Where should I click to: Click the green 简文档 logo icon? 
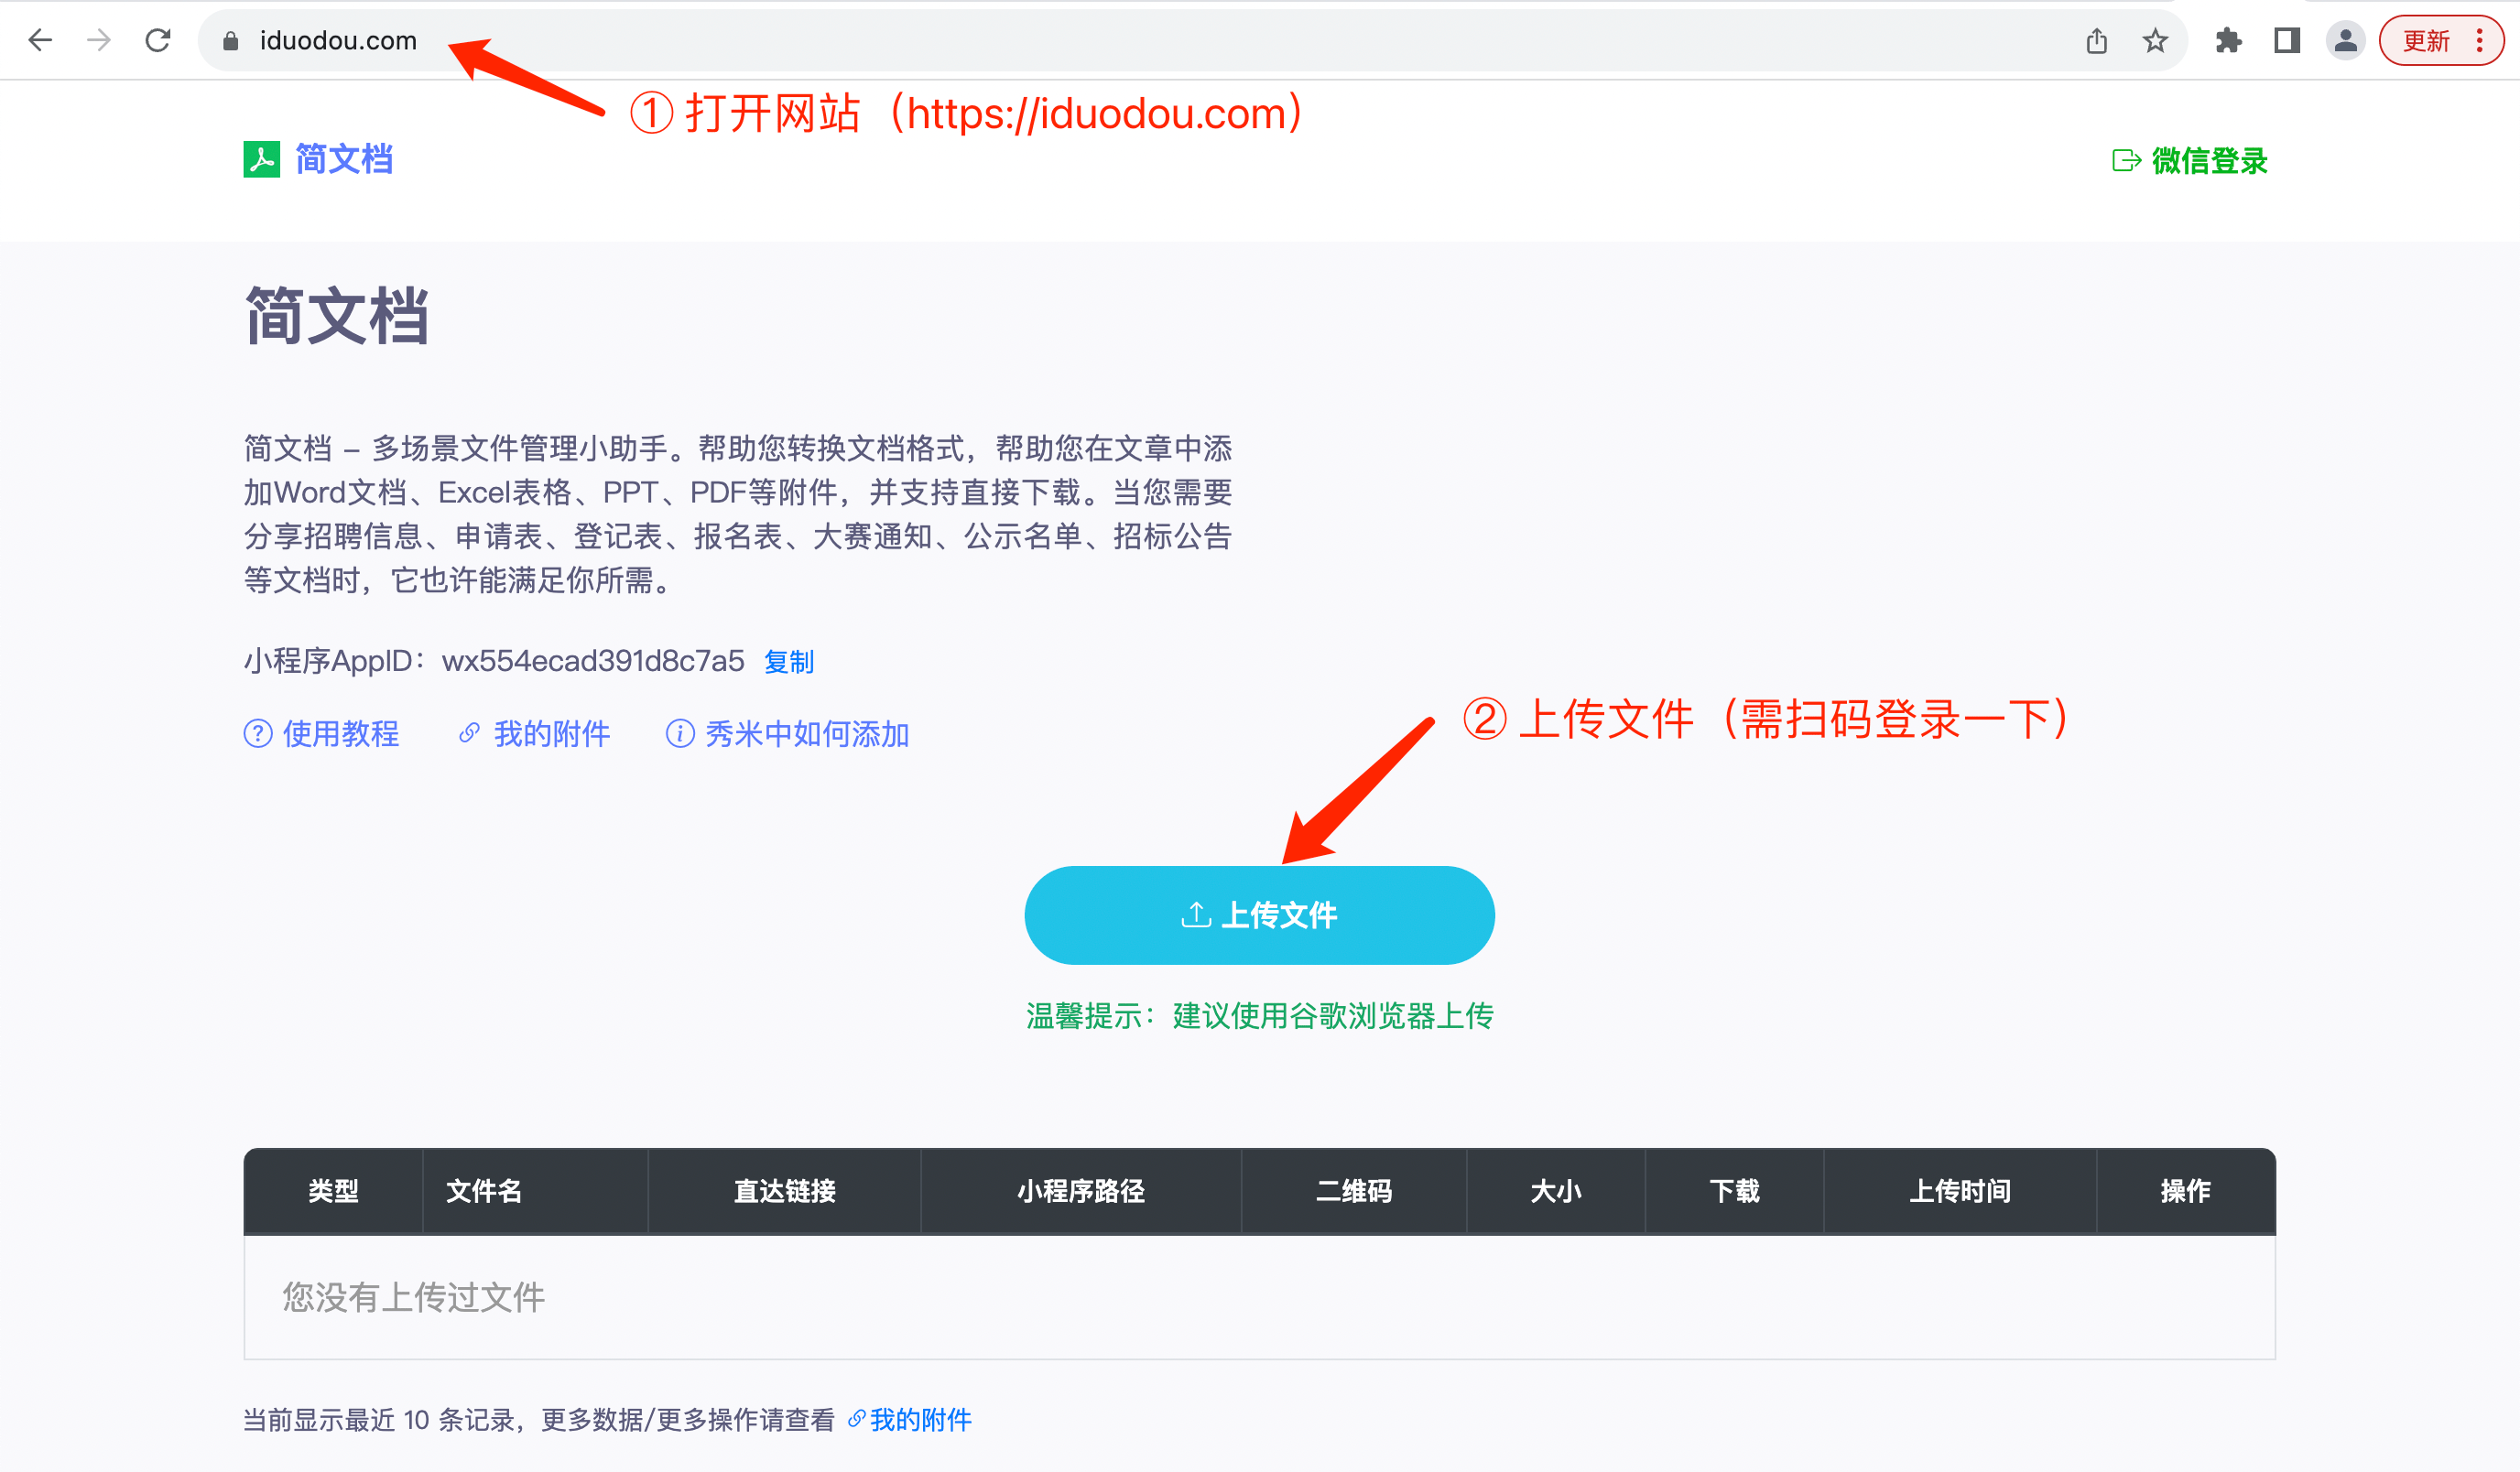tap(262, 159)
